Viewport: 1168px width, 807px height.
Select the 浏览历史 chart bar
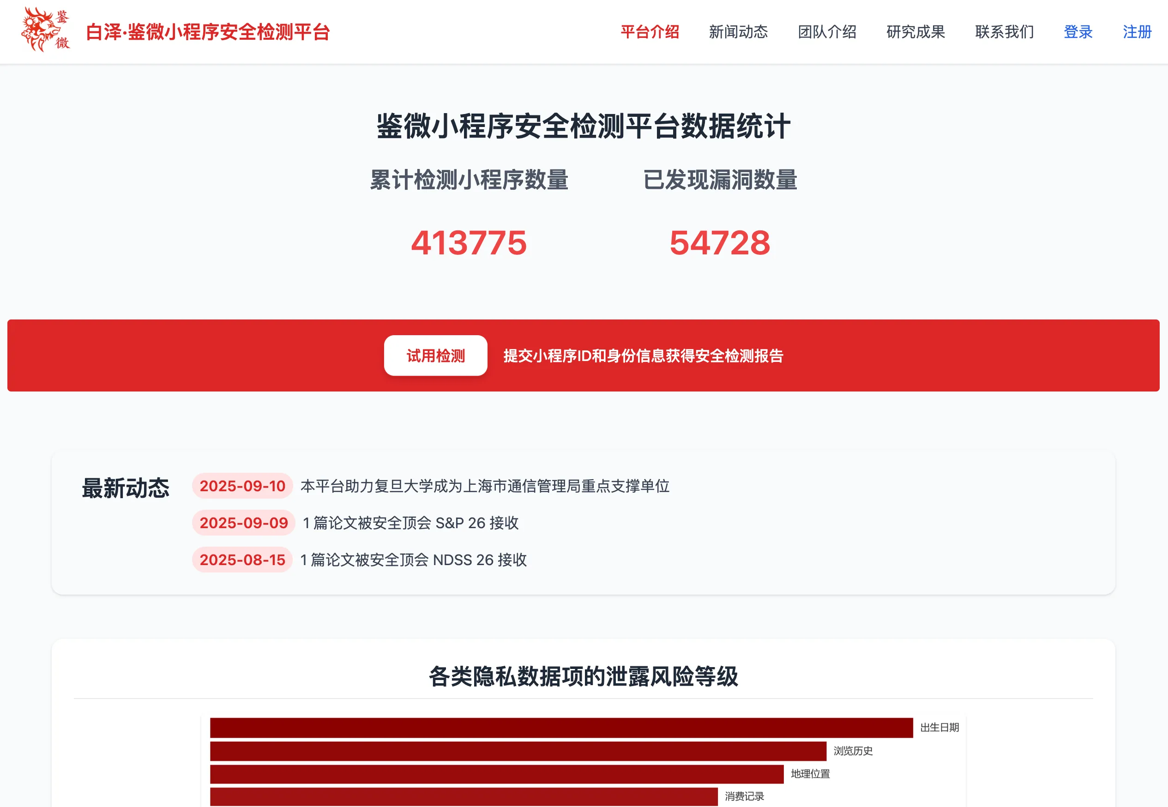[x=518, y=751]
